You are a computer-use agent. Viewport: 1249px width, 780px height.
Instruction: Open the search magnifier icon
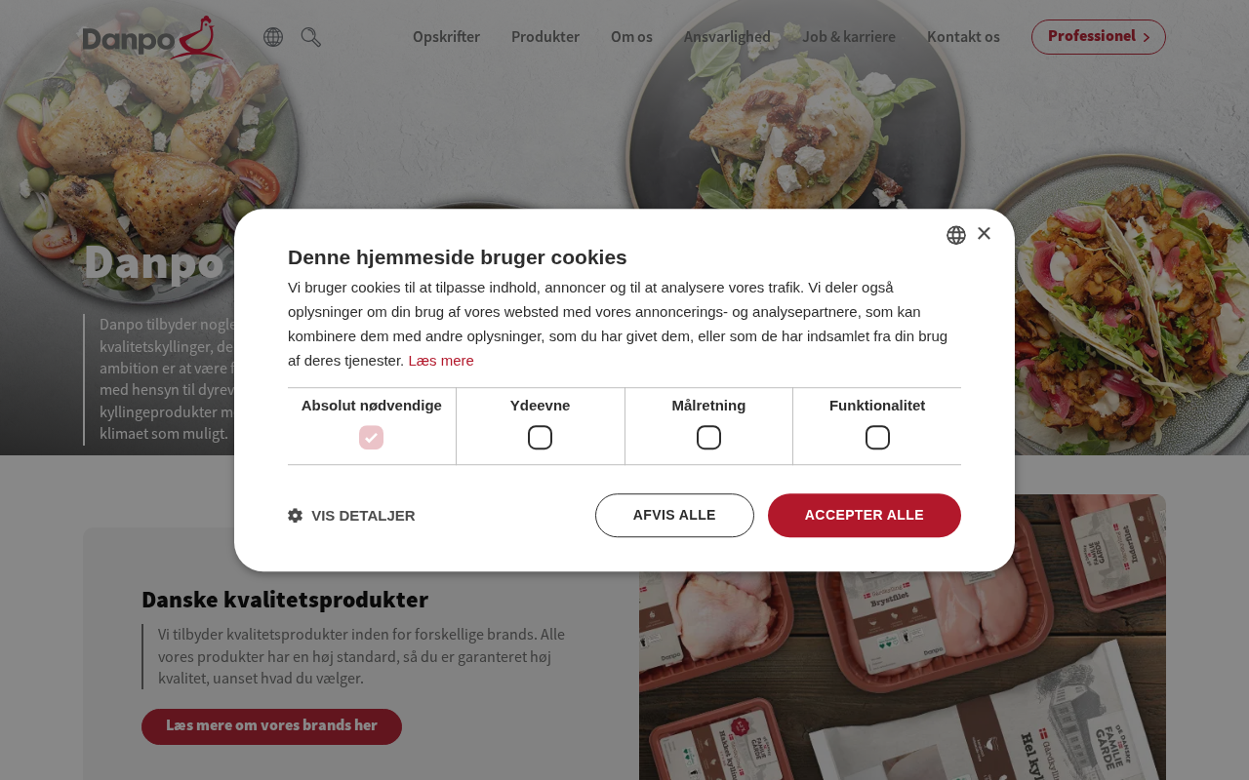(311, 37)
